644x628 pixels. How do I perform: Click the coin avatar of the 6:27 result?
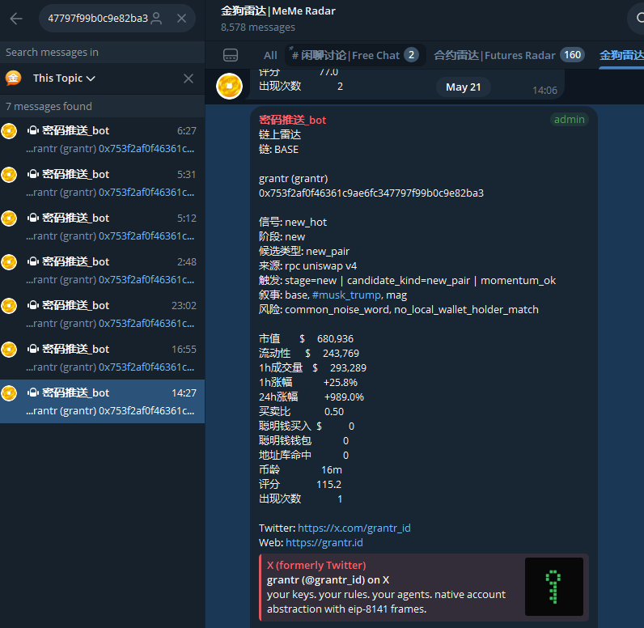click(x=9, y=131)
